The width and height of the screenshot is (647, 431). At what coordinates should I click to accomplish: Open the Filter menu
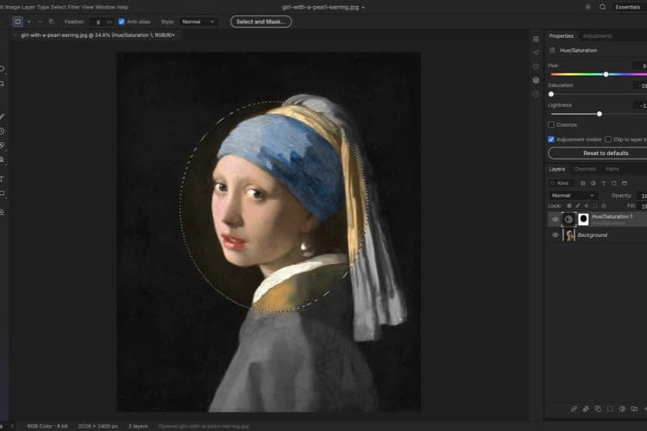pyautogui.click(x=74, y=7)
